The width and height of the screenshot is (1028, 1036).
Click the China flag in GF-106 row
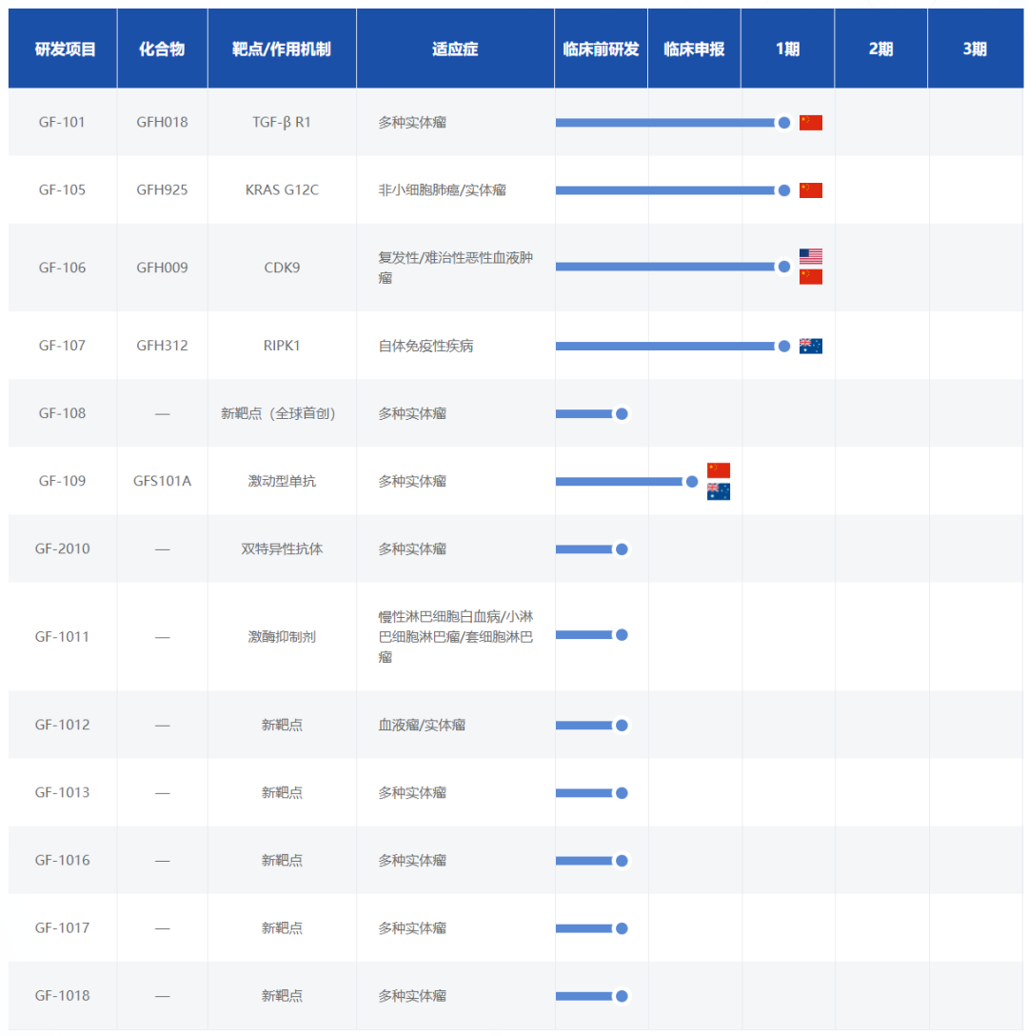pyautogui.click(x=811, y=277)
